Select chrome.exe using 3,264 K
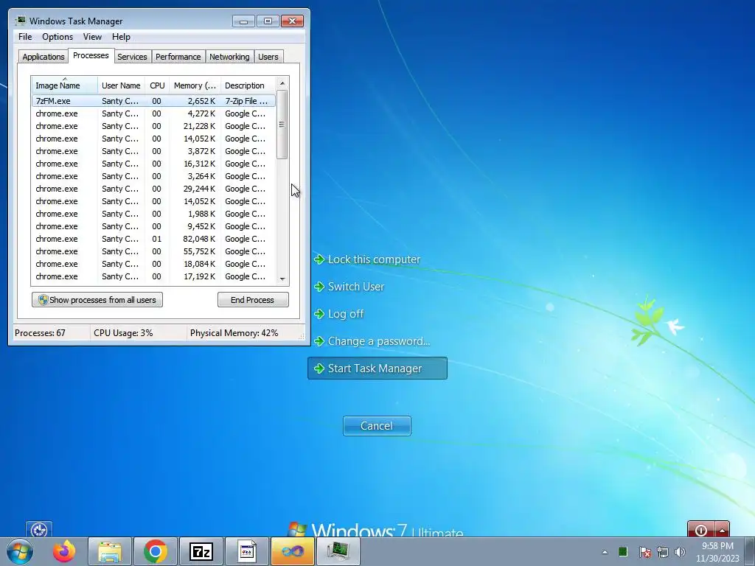The height and width of the screenshot is (566, 755). click(153, 176)
